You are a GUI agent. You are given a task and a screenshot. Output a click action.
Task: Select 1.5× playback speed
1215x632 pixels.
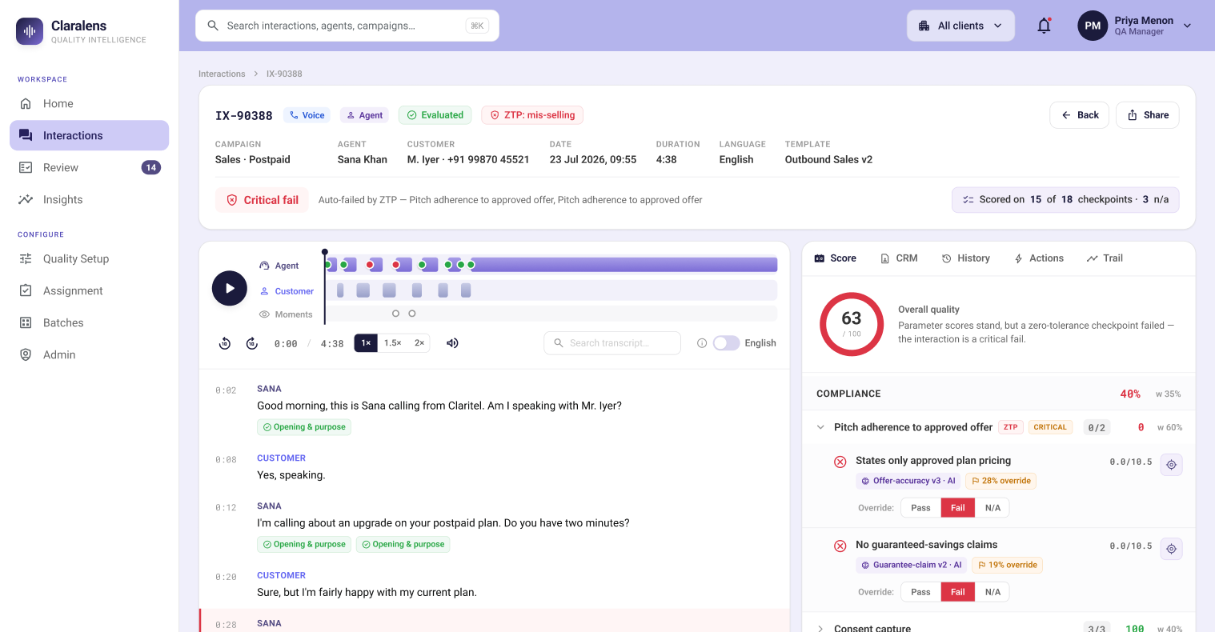[x=392, y=343]
